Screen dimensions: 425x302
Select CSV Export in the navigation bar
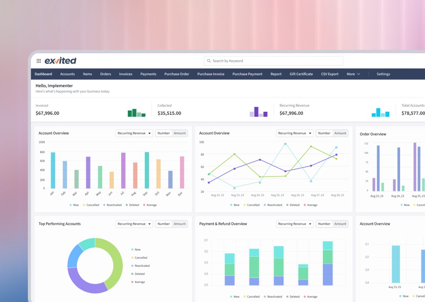[x=330, y=74]
